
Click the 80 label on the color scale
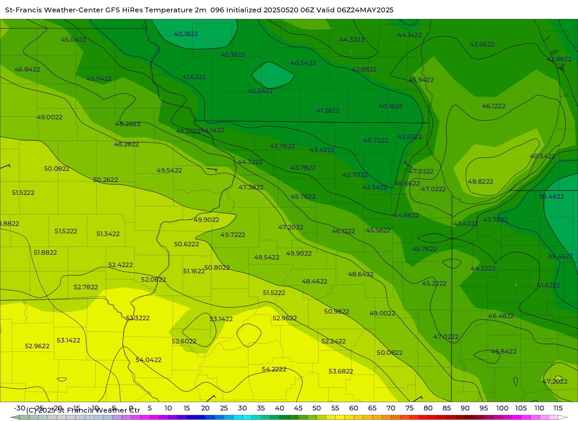[428, 408]
